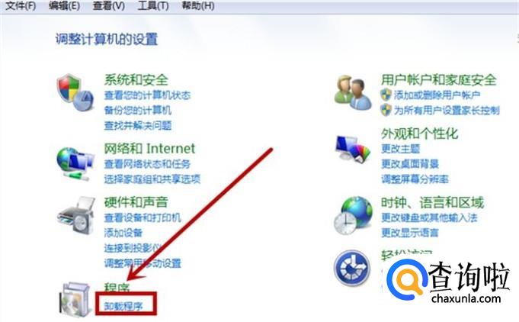Screen dimensions: 519x322
Task: Click the Appearance and Personalization monitor icon
Action: click(353, 150)
